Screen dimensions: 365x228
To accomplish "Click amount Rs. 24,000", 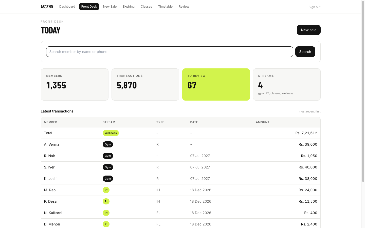I will (x=308, y=190).
